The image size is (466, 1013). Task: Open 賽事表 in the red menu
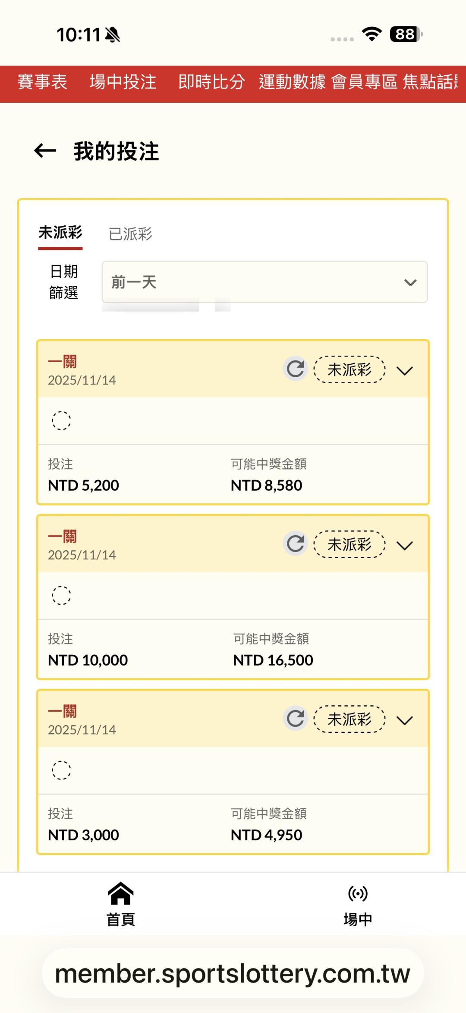pos(42,82)
